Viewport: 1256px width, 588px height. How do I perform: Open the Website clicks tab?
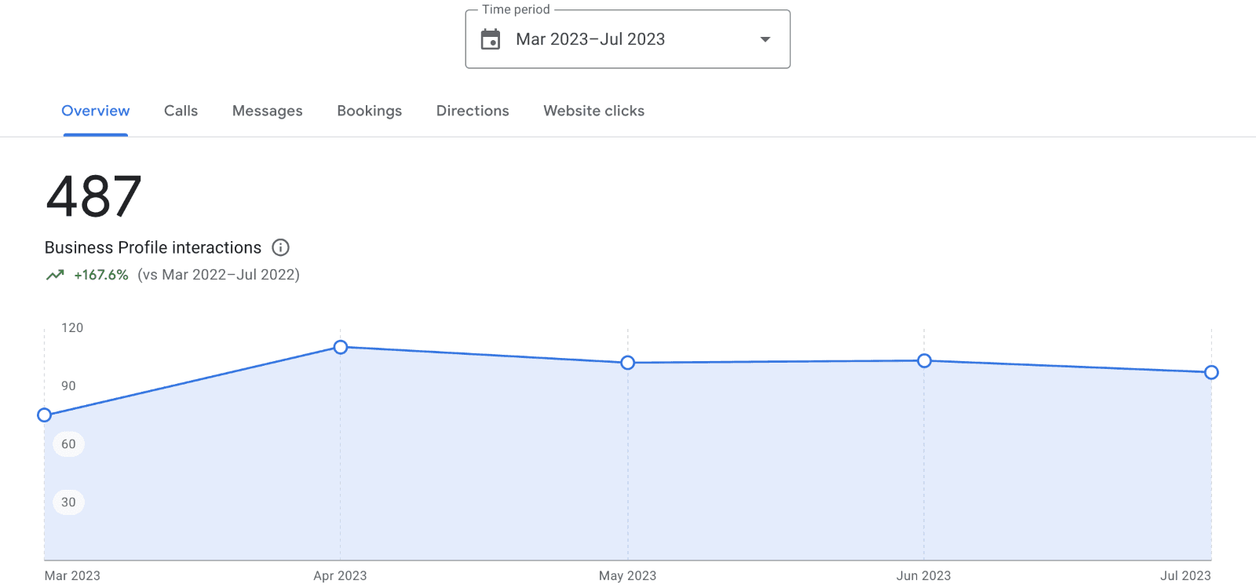[x=593, y=111]
